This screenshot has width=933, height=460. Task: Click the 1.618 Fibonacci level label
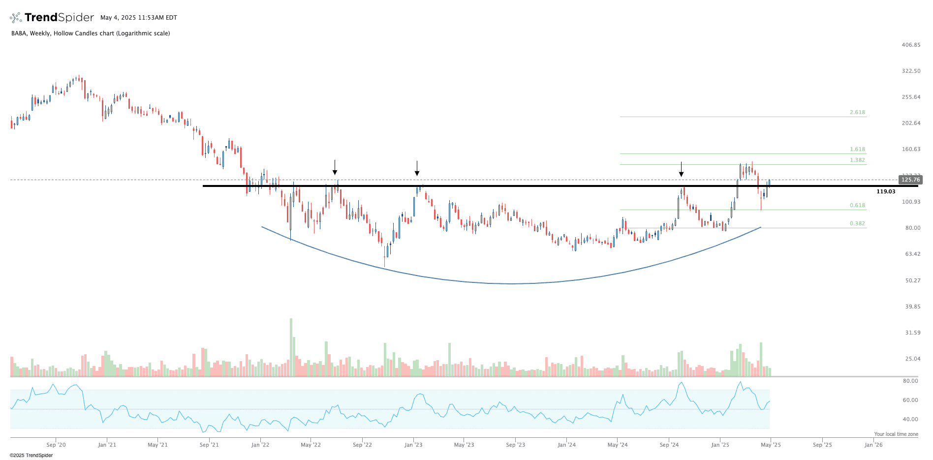857,149
